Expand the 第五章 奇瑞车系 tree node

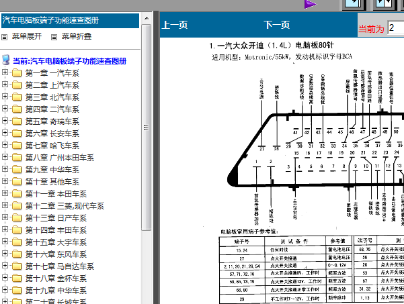[5, 120]
